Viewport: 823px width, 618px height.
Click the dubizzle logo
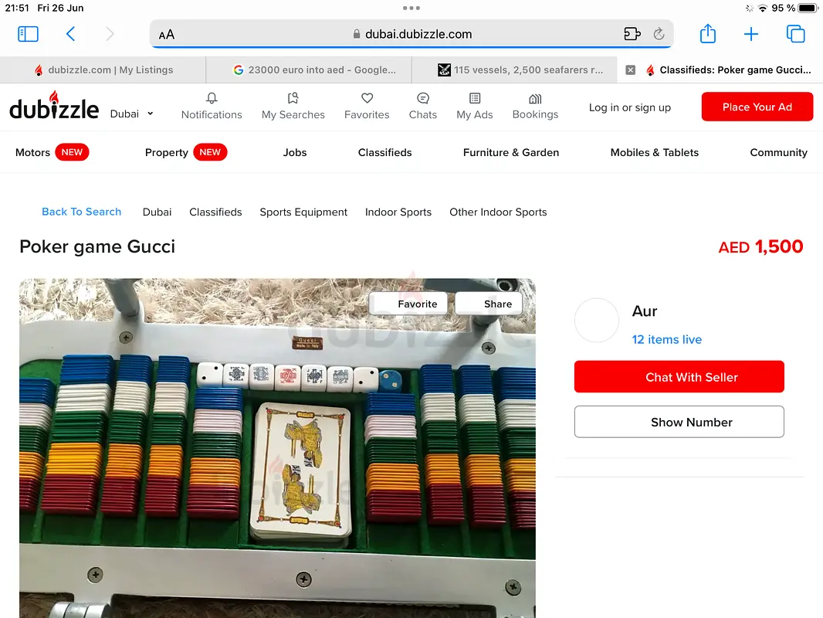click(x=54, y=107)
